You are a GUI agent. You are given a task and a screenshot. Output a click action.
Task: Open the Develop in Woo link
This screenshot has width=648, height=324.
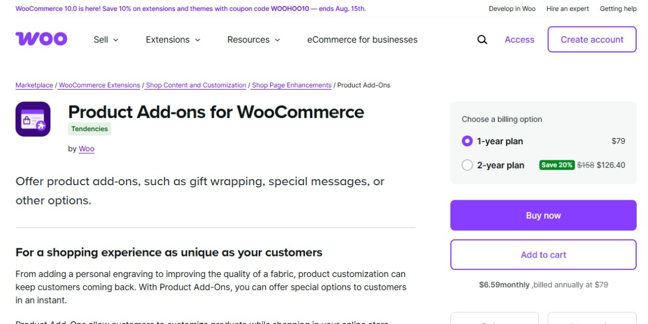point(512,9)
